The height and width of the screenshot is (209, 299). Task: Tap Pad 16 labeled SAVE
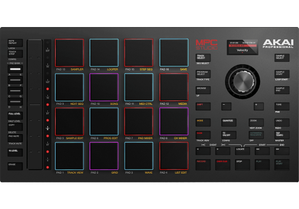click(x=174, y=53)
